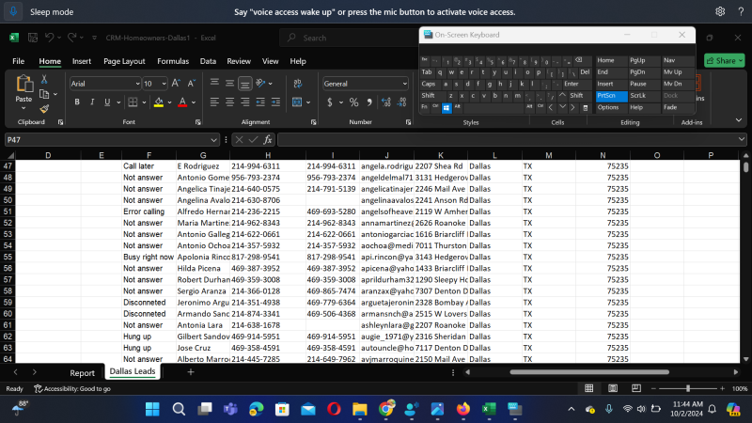Click the Decrease Decimal icon

click(402, 102)
